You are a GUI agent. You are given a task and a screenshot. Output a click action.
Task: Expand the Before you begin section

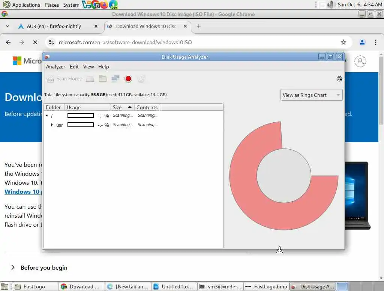[39, 267]
